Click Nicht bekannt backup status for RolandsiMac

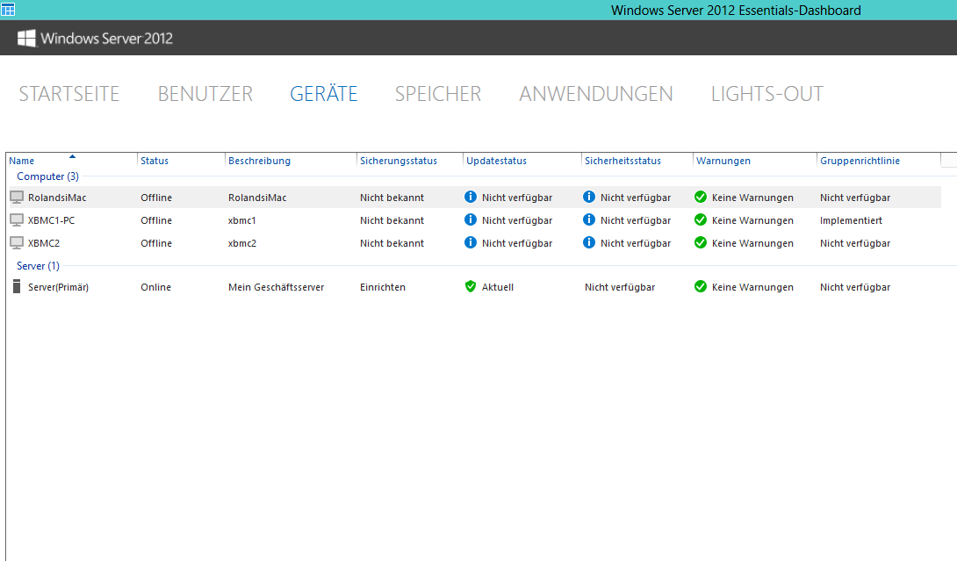(x=392, y=198)
